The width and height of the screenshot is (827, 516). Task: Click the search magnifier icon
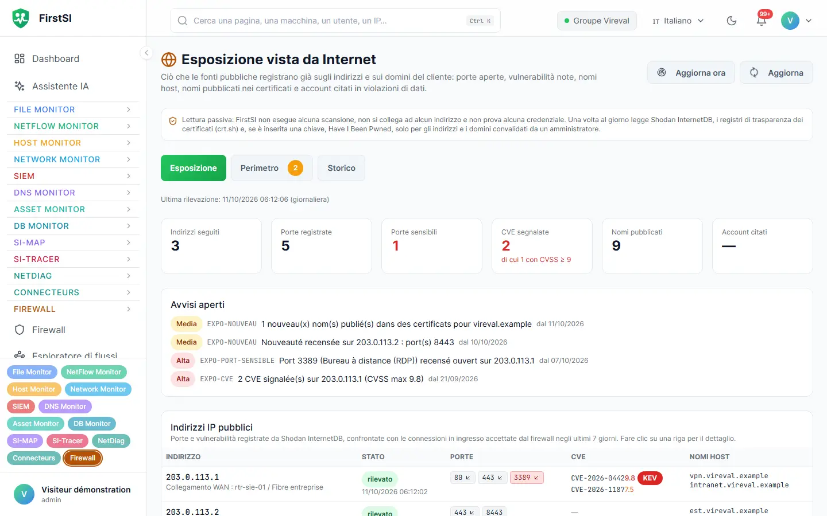point(183,21)
